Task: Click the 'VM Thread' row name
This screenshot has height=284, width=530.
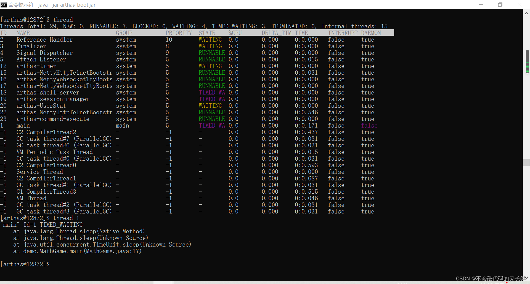Action: pyautogui.click(x=31, y=198)
